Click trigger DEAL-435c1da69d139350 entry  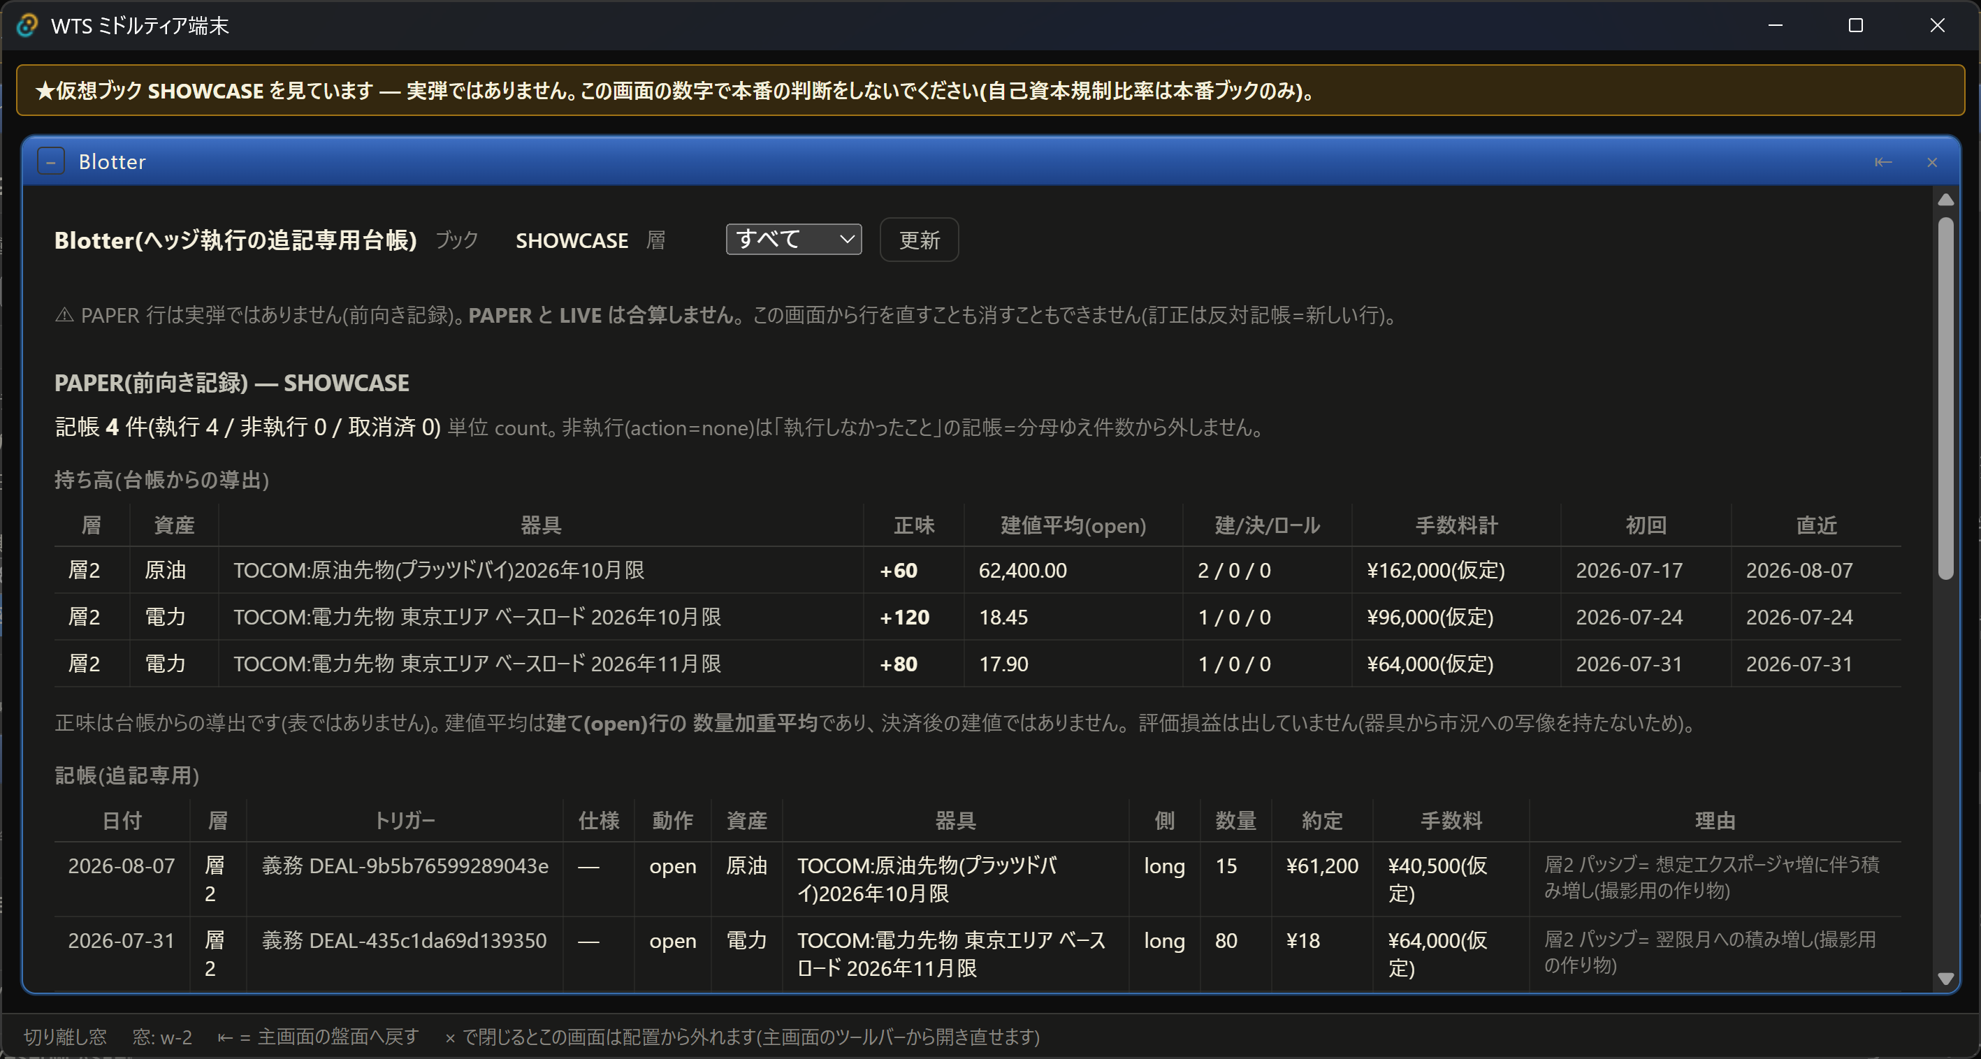click(404, 941)
